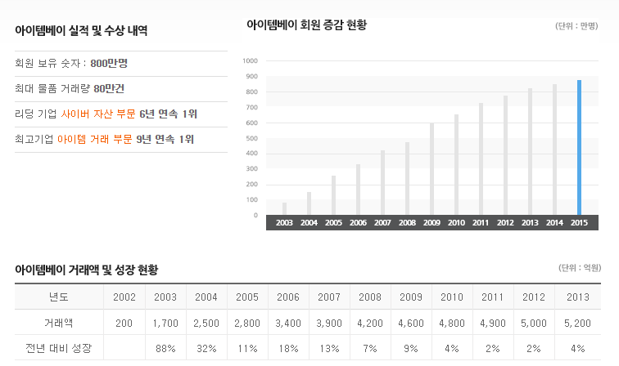Click the 거래액 value 4,900

[x=493, y=324]
